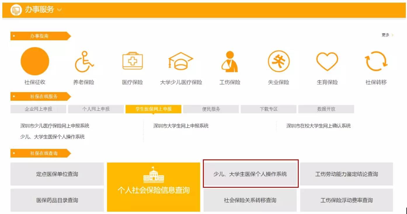This screenshot has width=407, height=214.
Task: Open 少儿、大学生医保个人操作系统 text link under tabs
Action: 53,137
